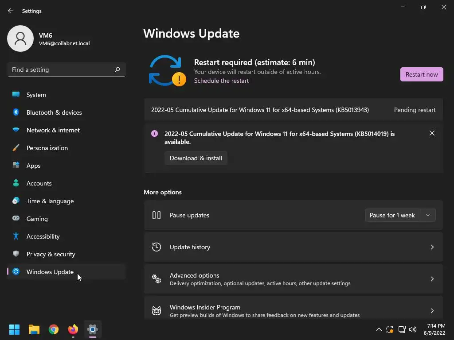Click the Gaming controller icon

coord(16,219)
